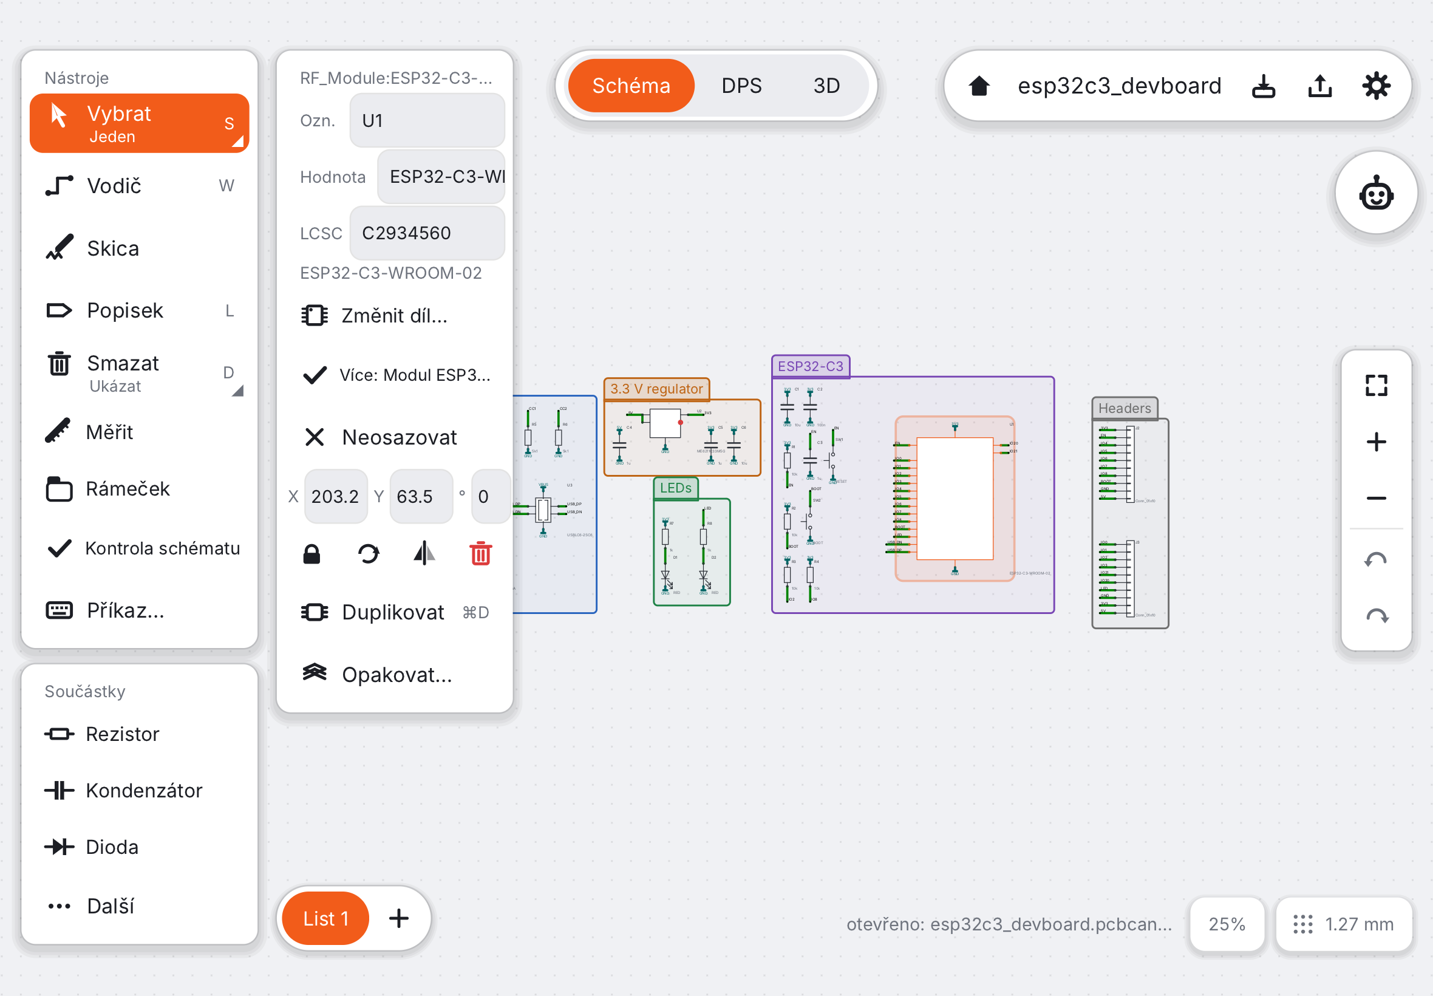The width and height of the screenshot is (1433, 996).
Task: Edit the Hodnota value field
Action: tap(441, 177)
